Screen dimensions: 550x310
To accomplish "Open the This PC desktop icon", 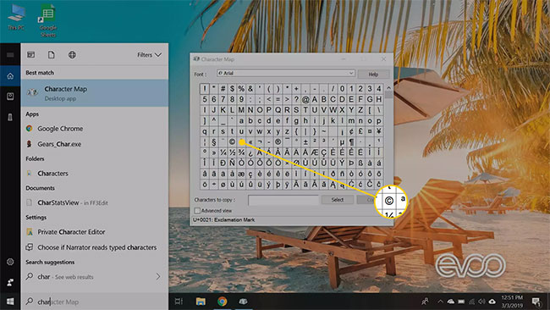I will 16,18.
